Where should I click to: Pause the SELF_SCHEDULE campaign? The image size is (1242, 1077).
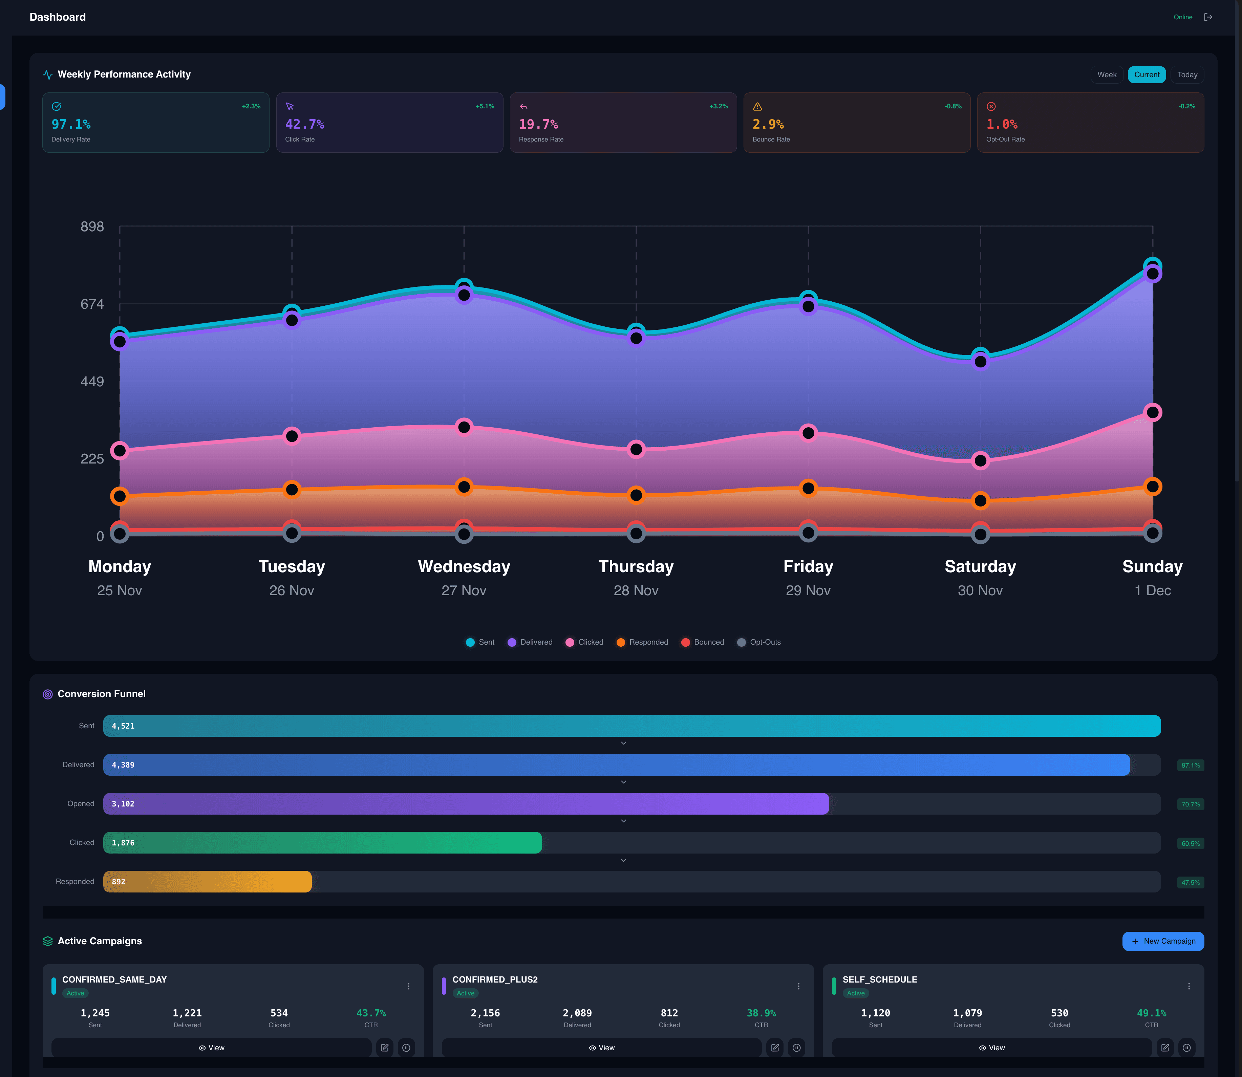(1187, 1048)
